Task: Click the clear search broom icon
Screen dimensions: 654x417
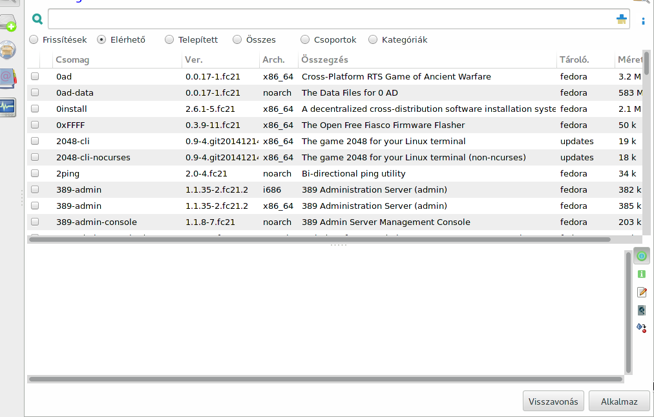Action: pos(621,19)
